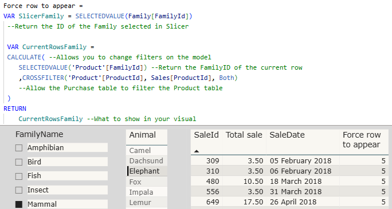Image resolution: width=392 pixels, height=209 pixels.
Task: Click date 26 April 2018
Action: (293, 202)
